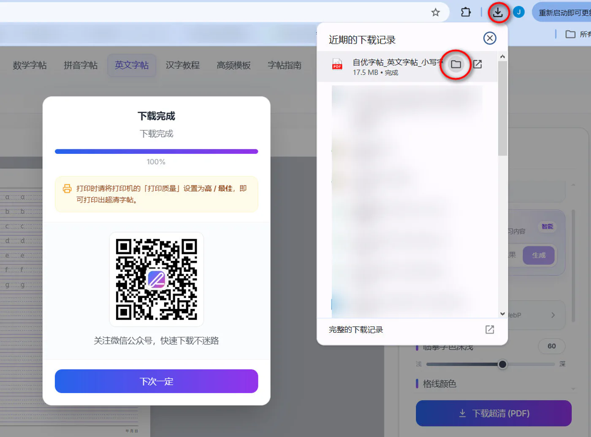Switch to the 数学字帖 tab

30,65
